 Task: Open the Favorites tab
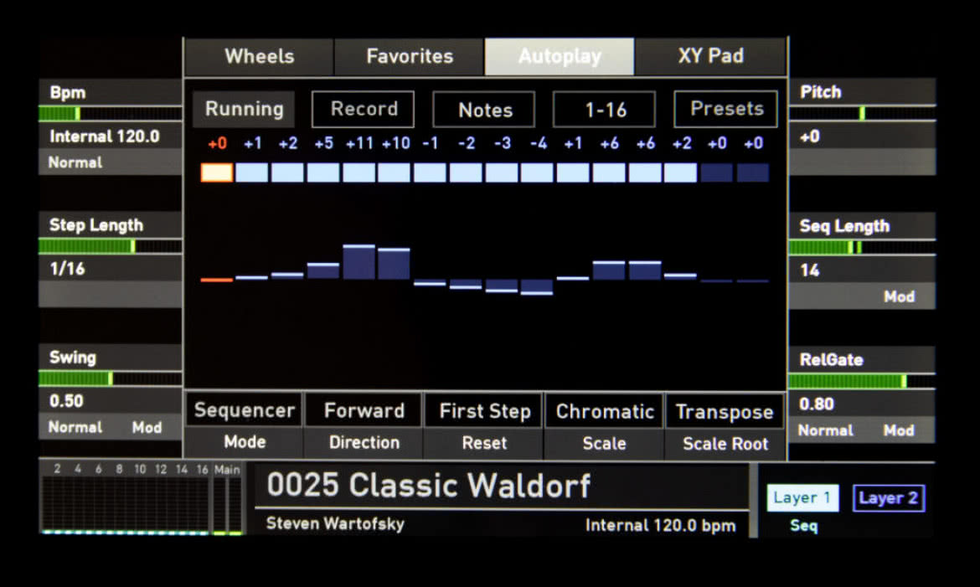[x=410, y=57]
